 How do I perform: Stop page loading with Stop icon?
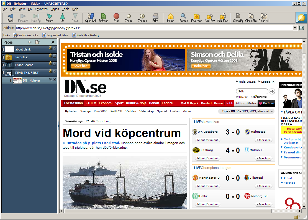(x=116, y=16)
